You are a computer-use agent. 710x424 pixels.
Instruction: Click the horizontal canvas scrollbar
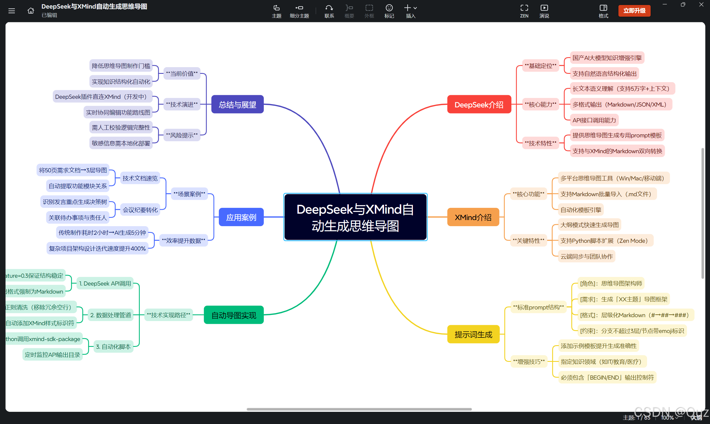(359, 409)
